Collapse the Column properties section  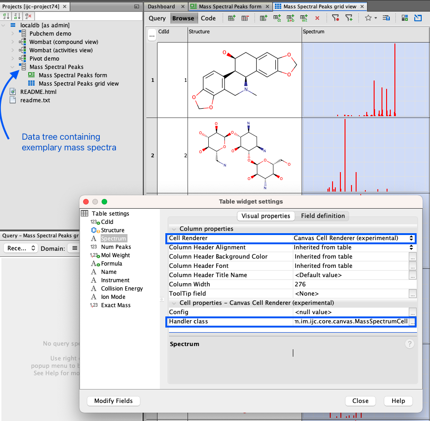point(174,229)
